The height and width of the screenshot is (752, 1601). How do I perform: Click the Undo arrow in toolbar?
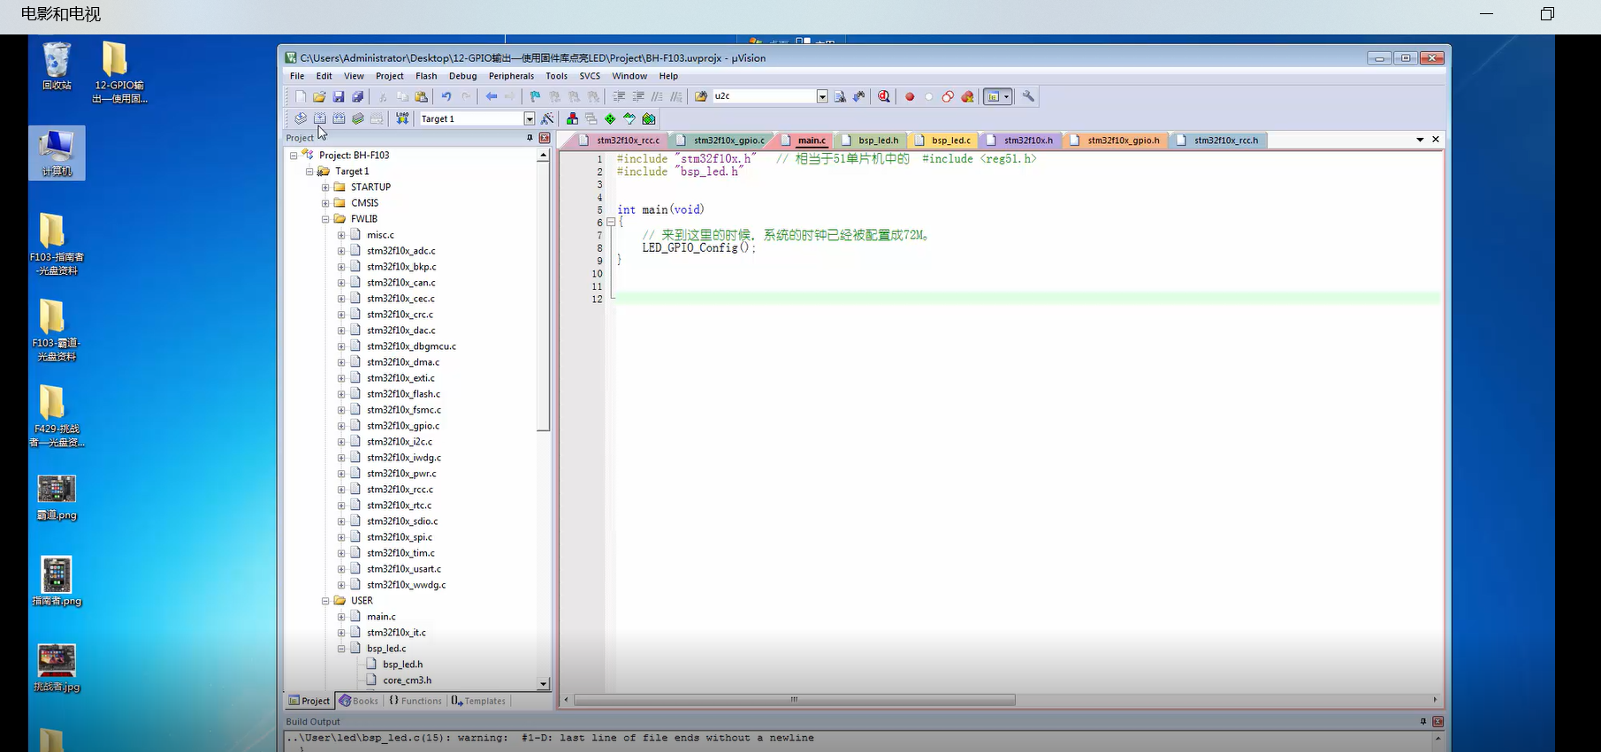pyautogui.click(x=446, y=96)
